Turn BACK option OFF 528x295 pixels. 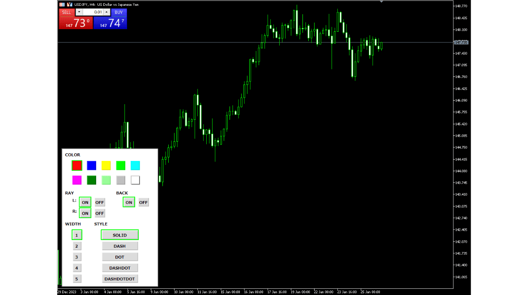tap(144, 202)
